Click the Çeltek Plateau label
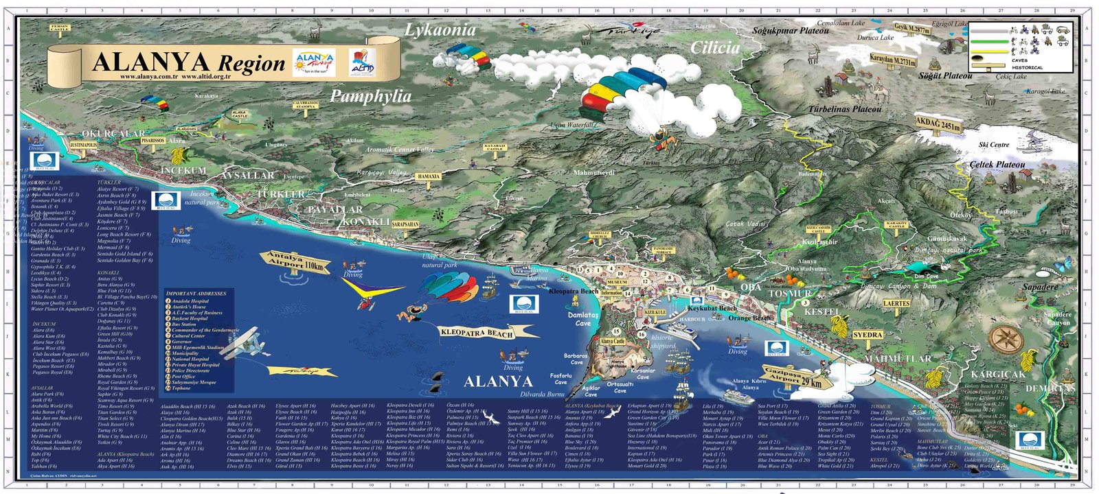This screenshot has width=1099, height=494. click(997, 165)
